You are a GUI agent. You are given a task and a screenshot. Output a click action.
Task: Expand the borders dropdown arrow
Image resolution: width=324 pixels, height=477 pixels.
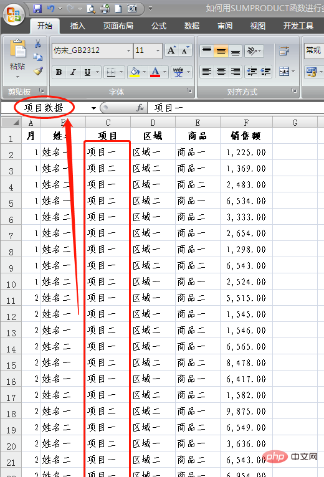(x=121, y=72)
